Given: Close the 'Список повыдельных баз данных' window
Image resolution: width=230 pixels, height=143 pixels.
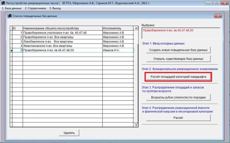Looking at the screenshot, I should tap(218, 16).
